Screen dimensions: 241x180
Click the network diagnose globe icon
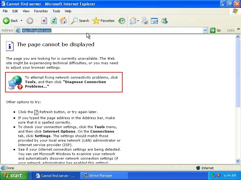(15, 82)
